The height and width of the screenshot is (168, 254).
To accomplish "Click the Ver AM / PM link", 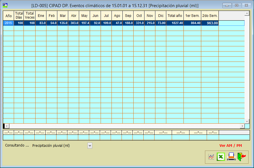I will [230, 146].
